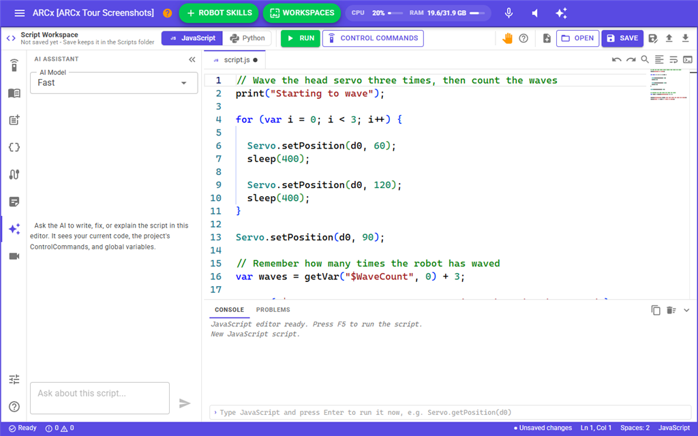Image resolution: width=698 pixels, height=436 pixels.
Task: Toggle word wrap in the editor
Action: (x=673, y=60)
